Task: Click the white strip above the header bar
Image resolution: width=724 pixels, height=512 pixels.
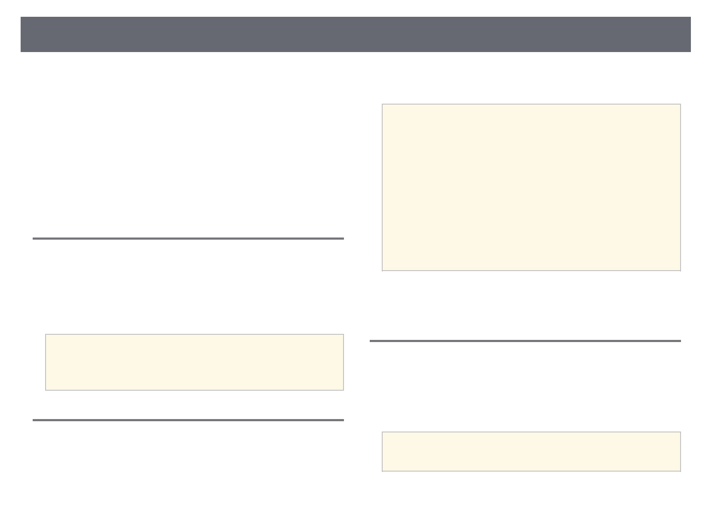Action: [356, 8]
